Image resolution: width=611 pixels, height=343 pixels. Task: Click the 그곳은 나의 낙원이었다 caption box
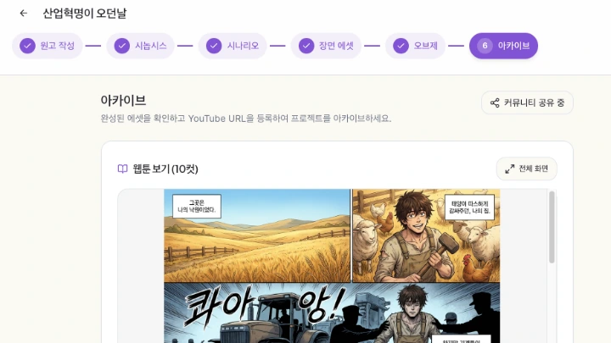tap(196, 206)
